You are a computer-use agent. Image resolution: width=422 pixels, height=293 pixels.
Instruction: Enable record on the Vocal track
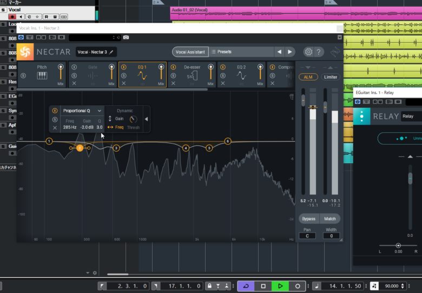click(12, 17)
